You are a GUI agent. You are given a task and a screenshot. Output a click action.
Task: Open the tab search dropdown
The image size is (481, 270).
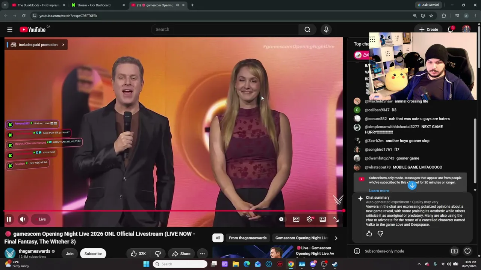5,5
